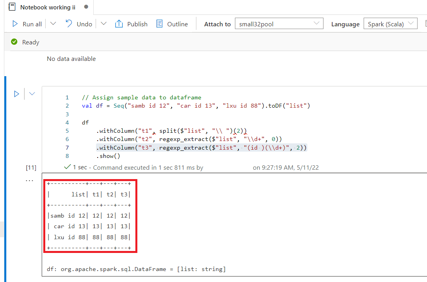Click the Run all label
Image resolution: width=427 pixels, height=282 pixels.
coord(32,24)
